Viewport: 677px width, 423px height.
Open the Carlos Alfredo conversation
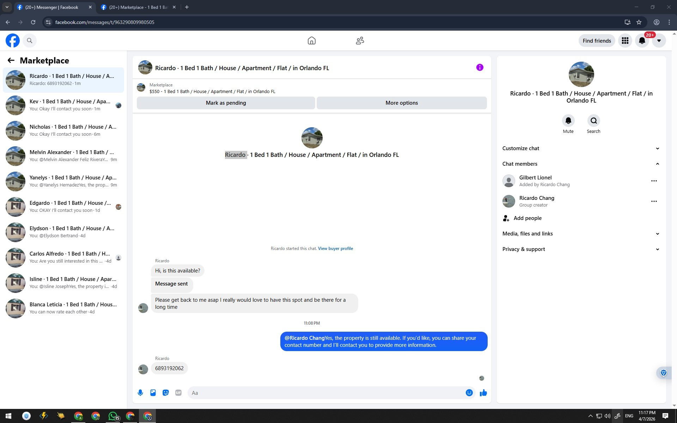[x=63, y=257]
